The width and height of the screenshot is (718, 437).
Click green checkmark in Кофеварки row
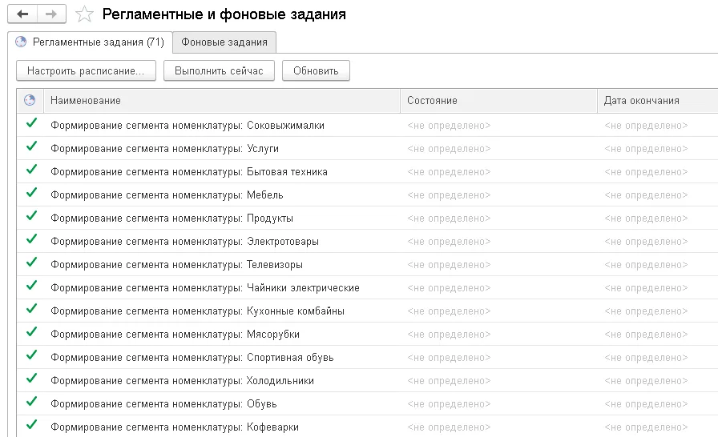(31, 425)
